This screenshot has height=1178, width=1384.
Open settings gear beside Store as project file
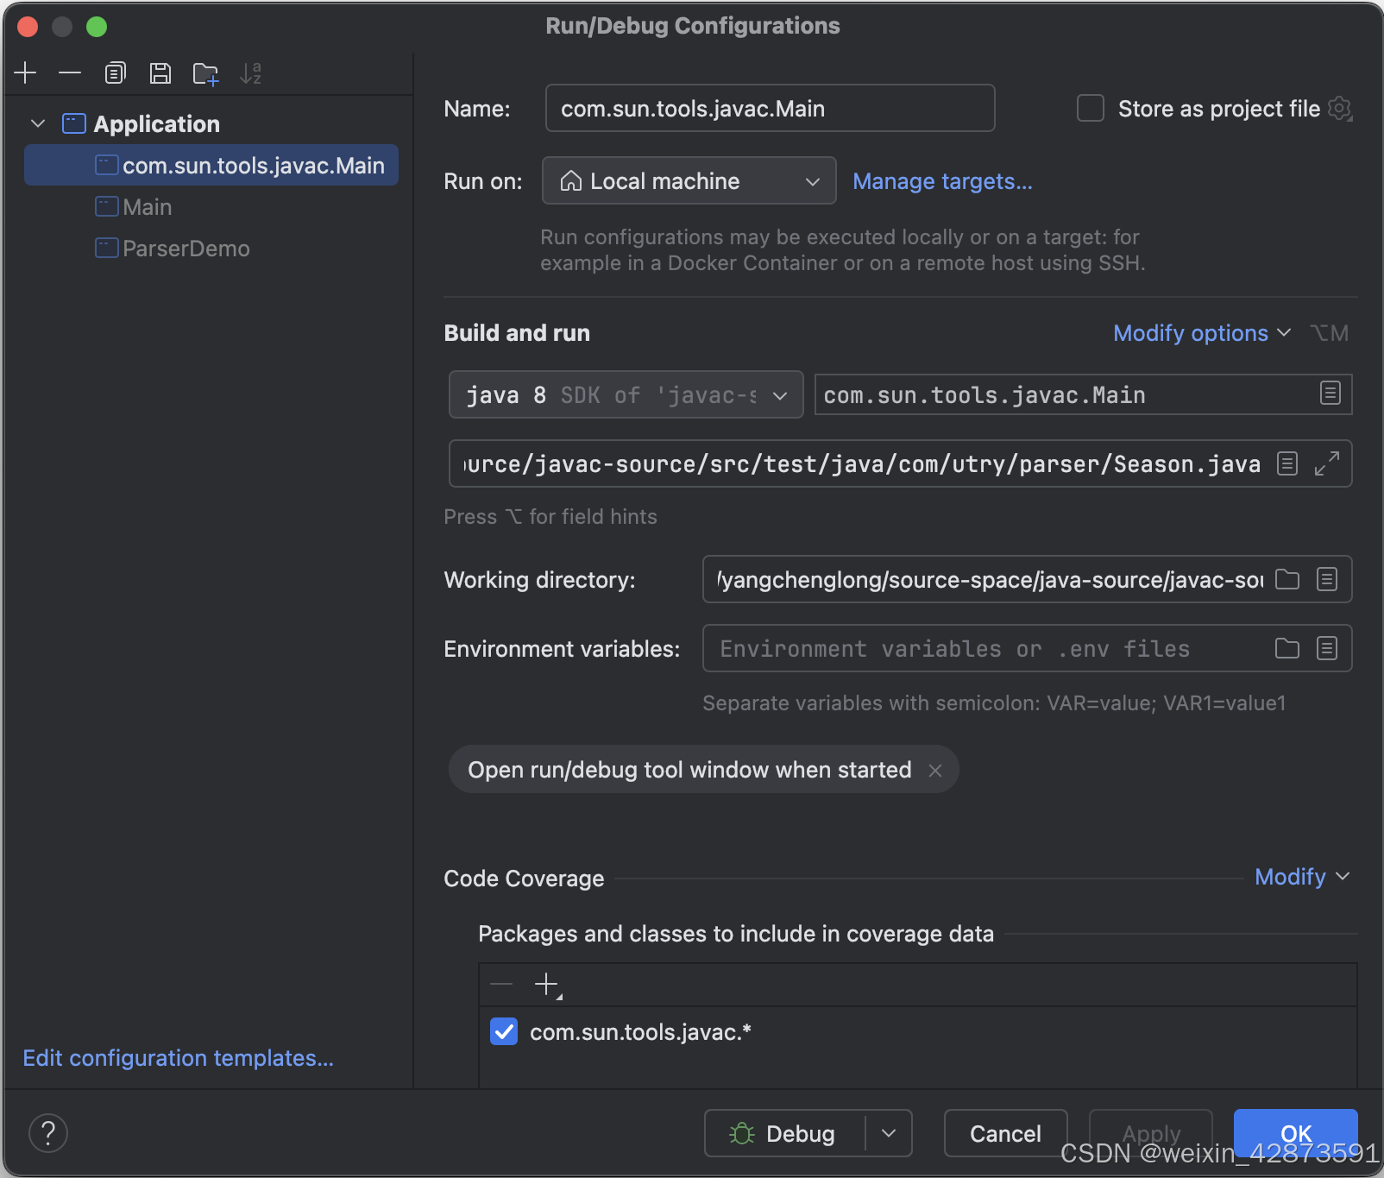(1340, 108)
